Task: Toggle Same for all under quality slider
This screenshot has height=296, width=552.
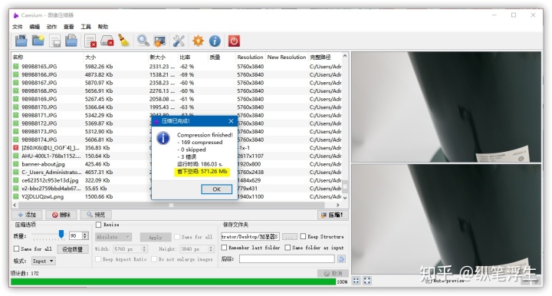Action: click(x=16, y=248)
